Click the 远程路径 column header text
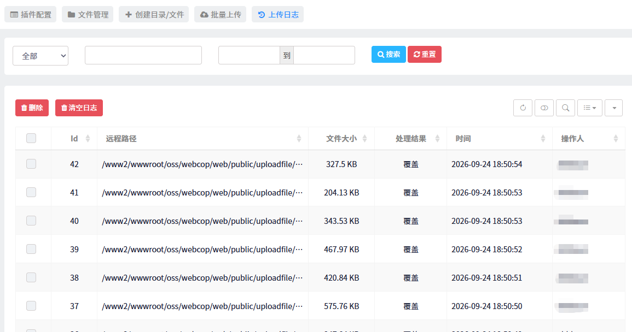 (x=121, y=139)
